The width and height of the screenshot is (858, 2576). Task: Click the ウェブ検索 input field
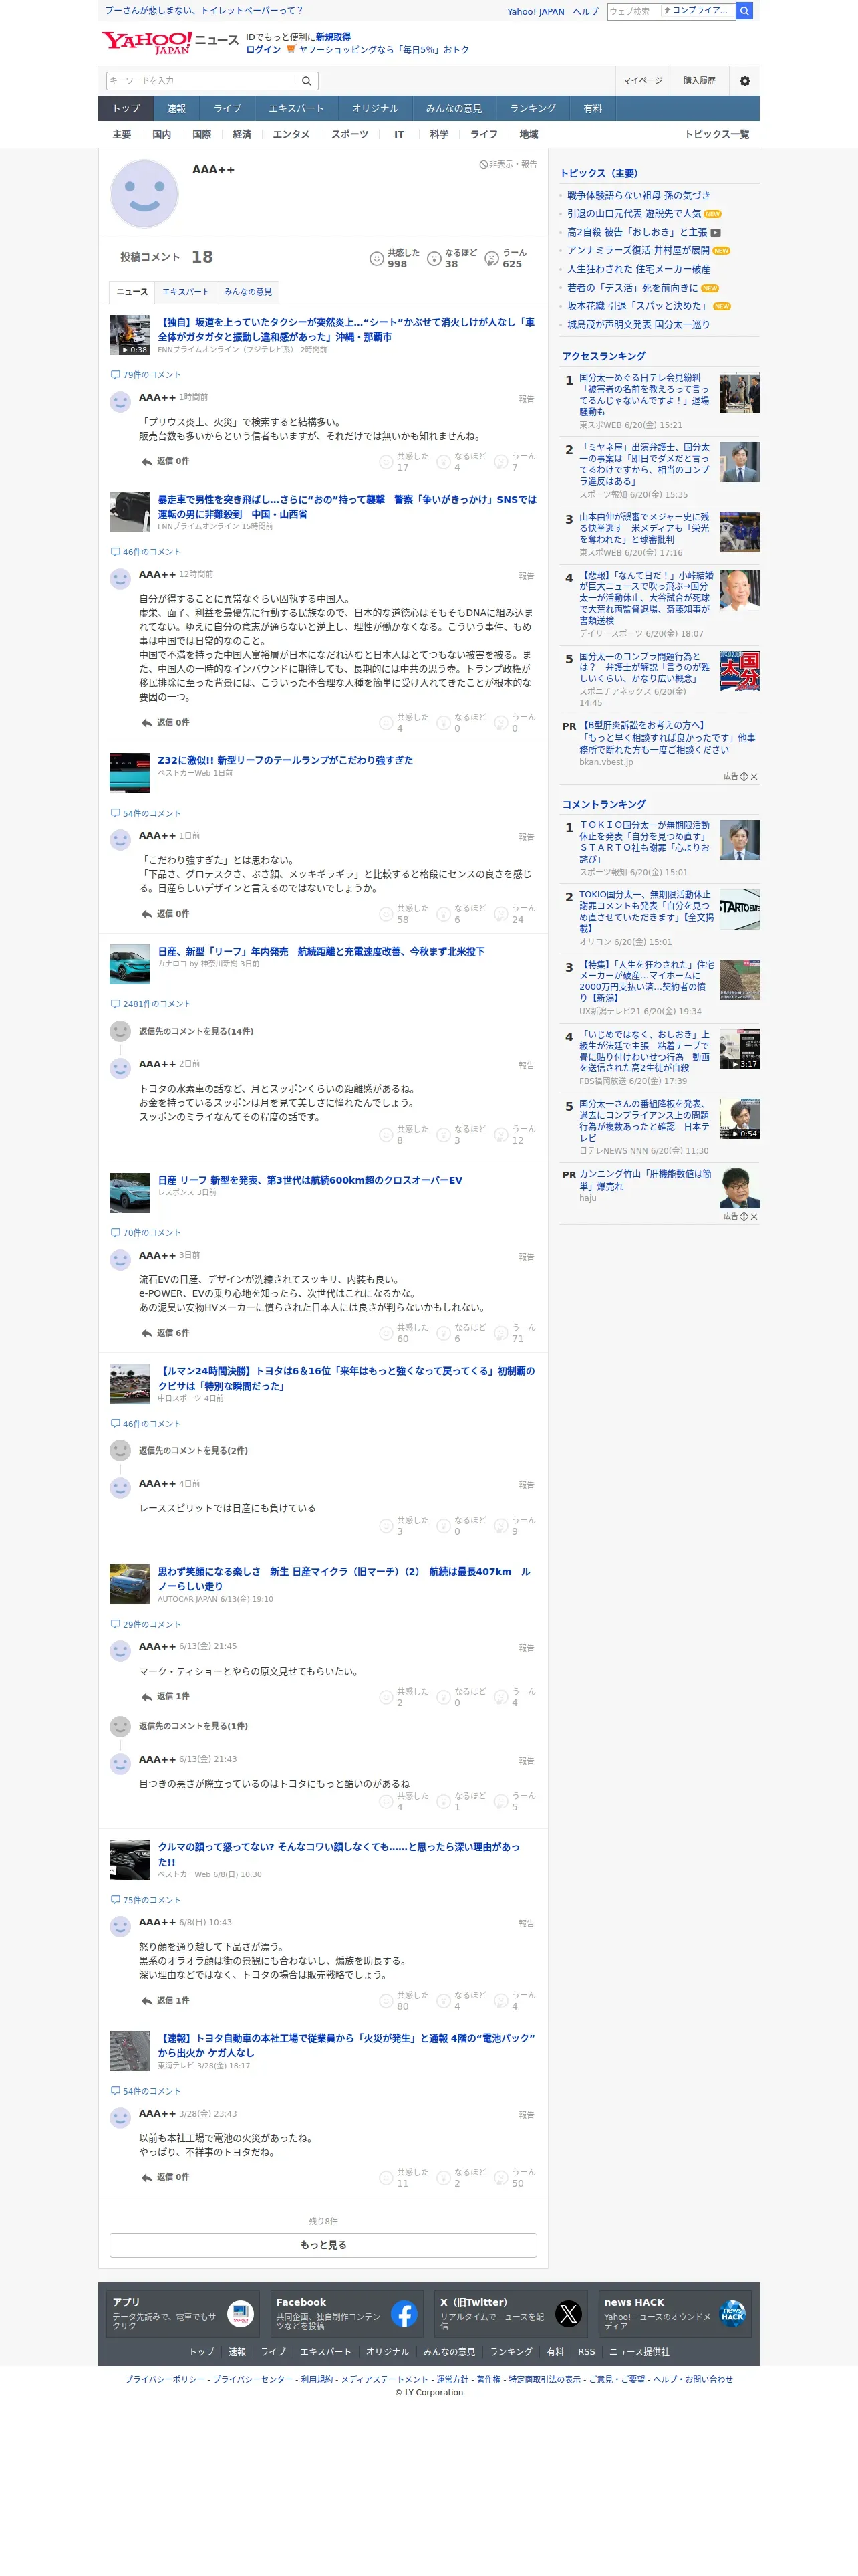pyautogui.click(x=632, y=11)
